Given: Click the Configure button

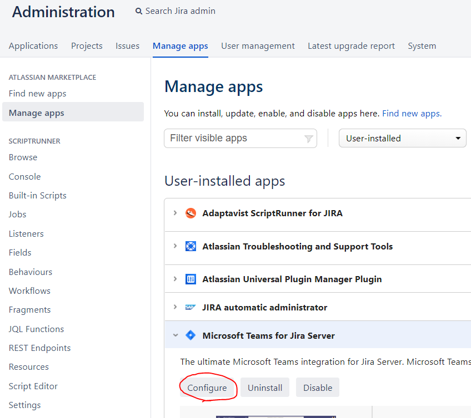Looking at the screenshot, I should click(207, 388).
